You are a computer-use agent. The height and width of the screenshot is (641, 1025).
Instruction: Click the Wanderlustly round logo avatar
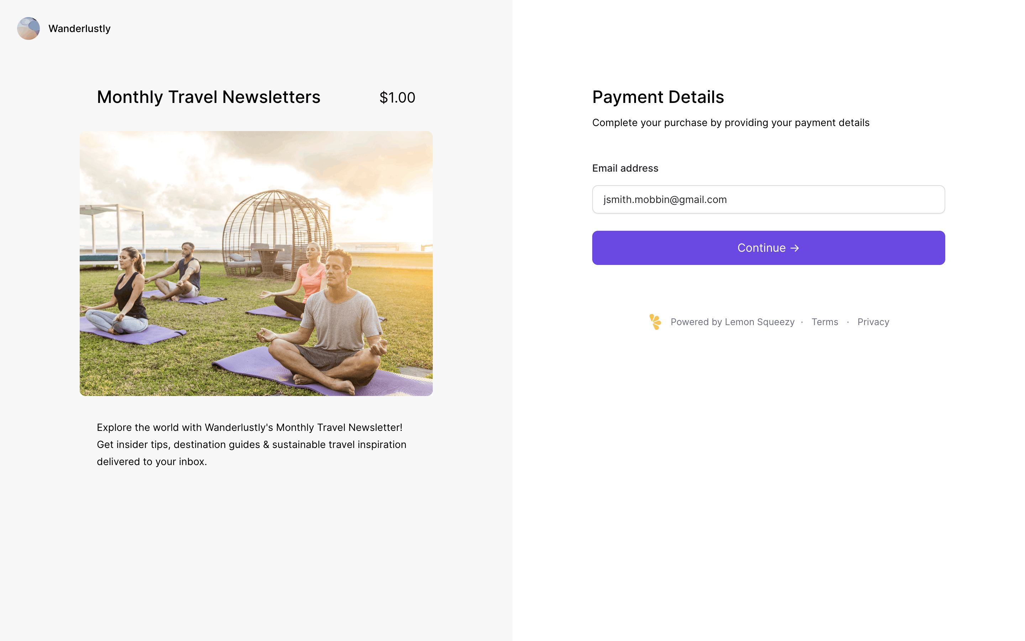click(x=28, y=28)
